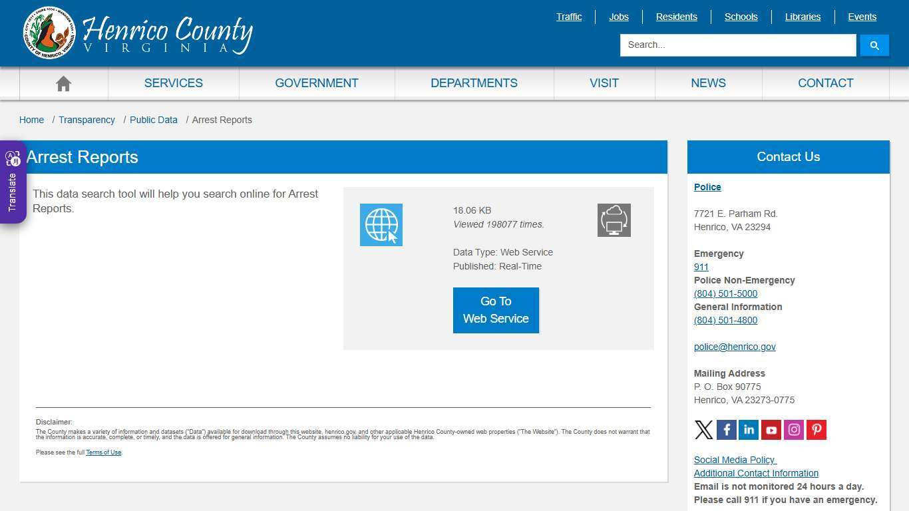Click the Pinterest social icon
The height and width of the screenshot is (511, 909).
tap(816, 429)
